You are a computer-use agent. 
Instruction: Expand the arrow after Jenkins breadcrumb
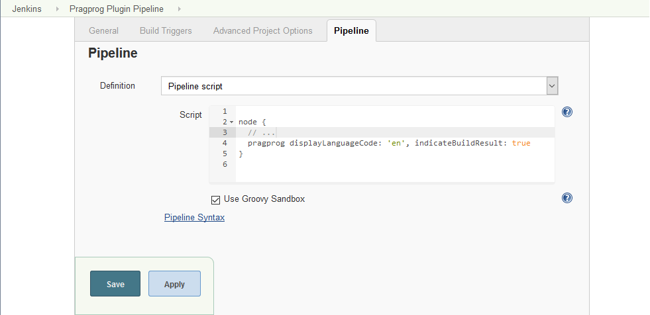point(56,9)
